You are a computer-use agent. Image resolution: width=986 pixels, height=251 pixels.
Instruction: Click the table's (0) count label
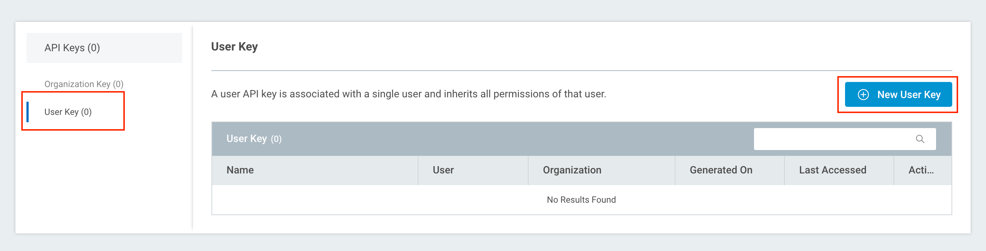pyautogui.click(x=276, y=139)
